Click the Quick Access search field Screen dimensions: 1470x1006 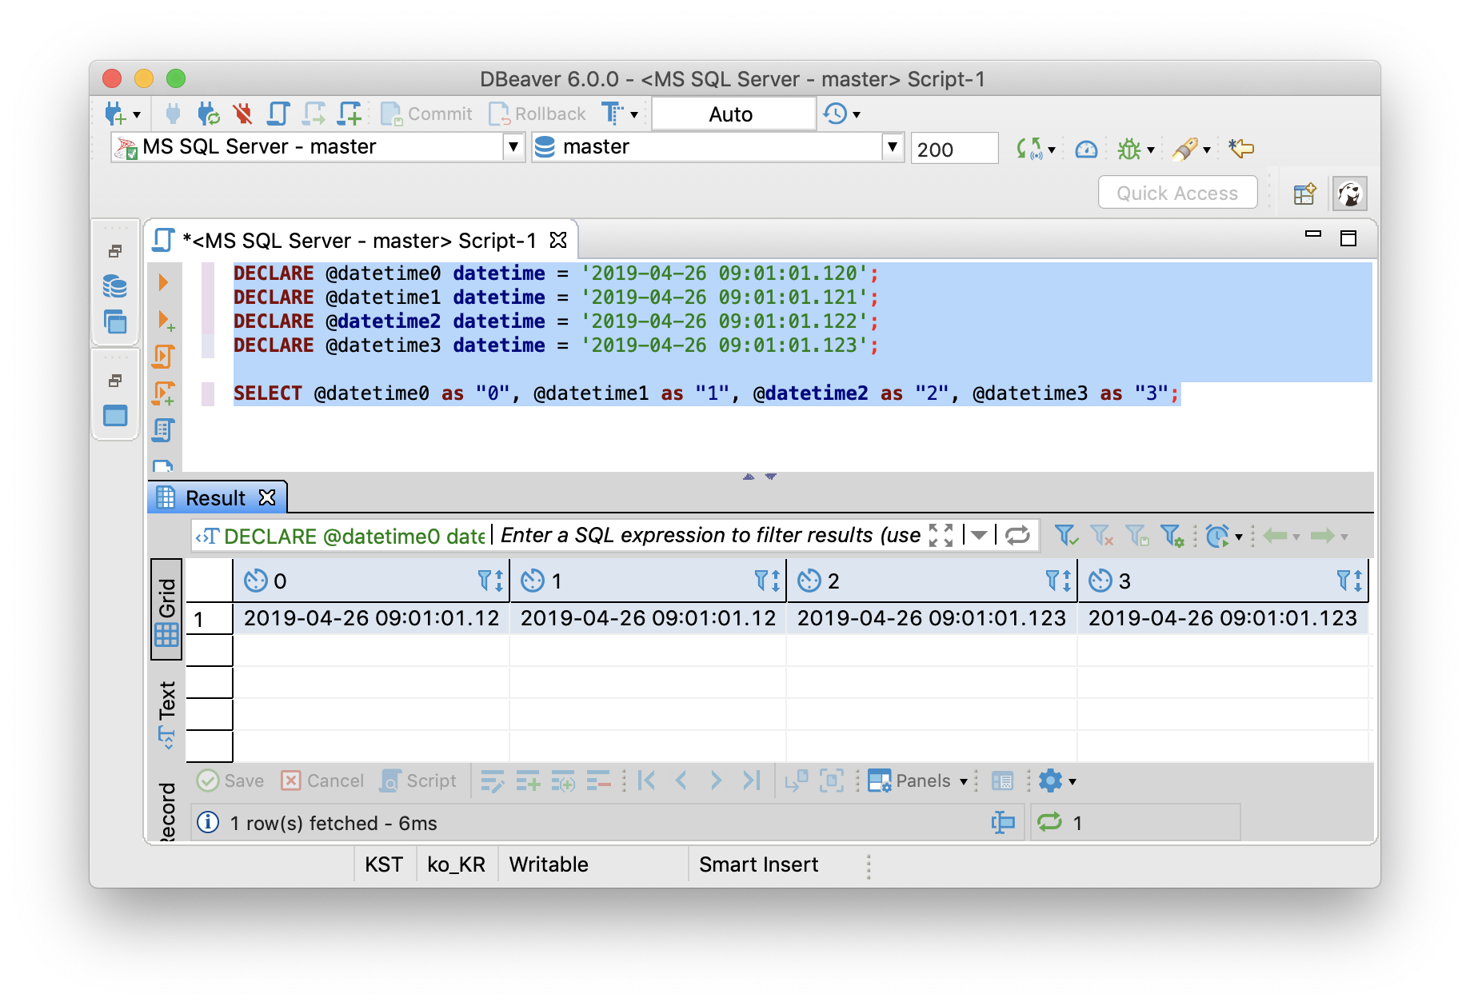click(1177, 193)
